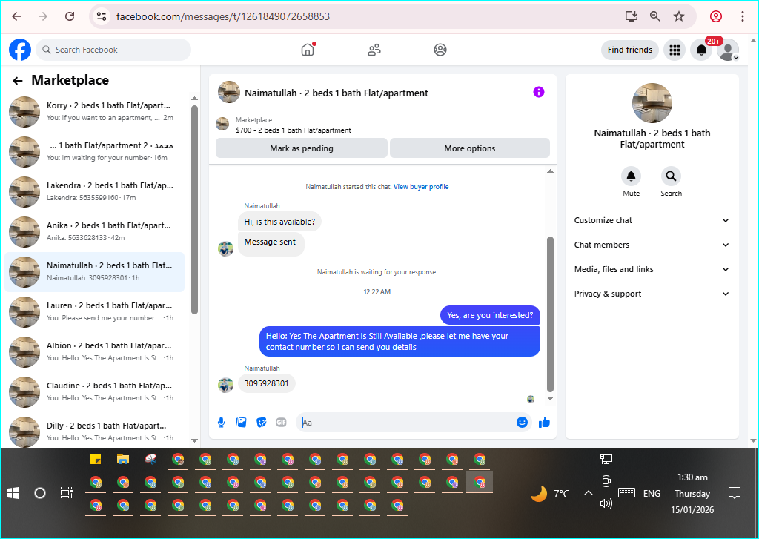Viewport: 759px width, 539px height.
Task: Expand Chat members section
Action: tap(652, 245)
